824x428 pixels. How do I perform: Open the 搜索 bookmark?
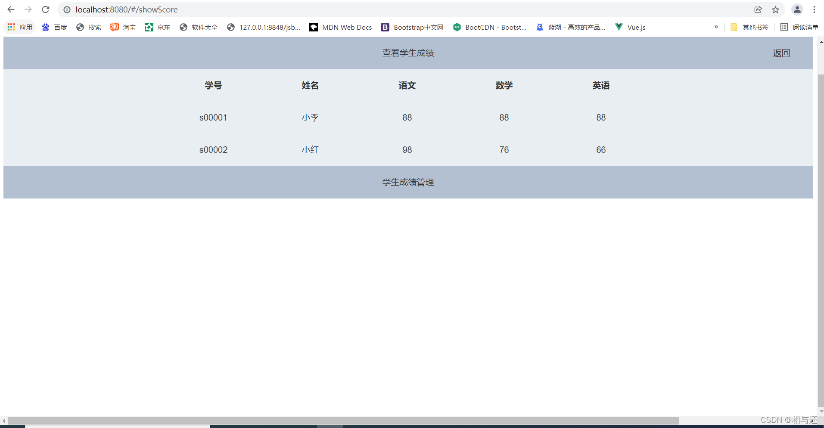89,27
